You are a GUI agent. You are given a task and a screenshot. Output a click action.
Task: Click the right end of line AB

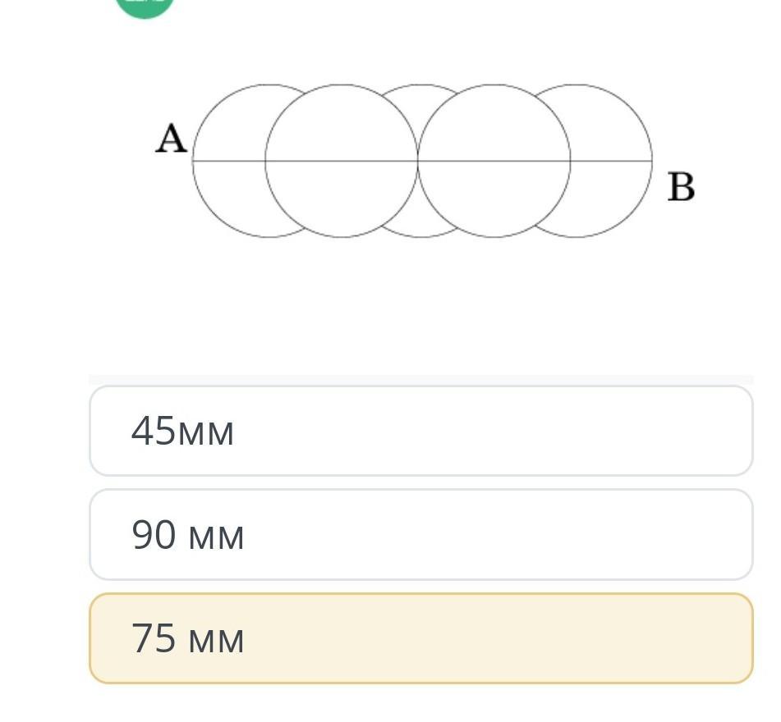point(650,161)
